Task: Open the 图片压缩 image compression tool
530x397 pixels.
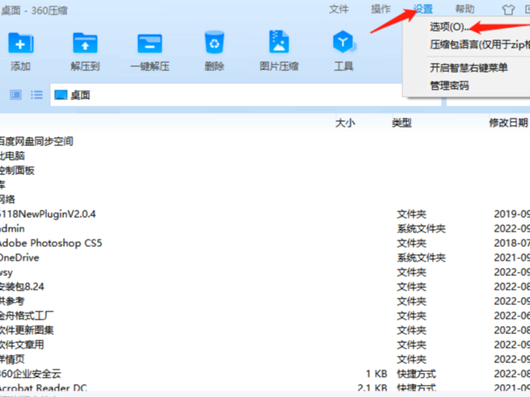Action: [x=279, y=42]
